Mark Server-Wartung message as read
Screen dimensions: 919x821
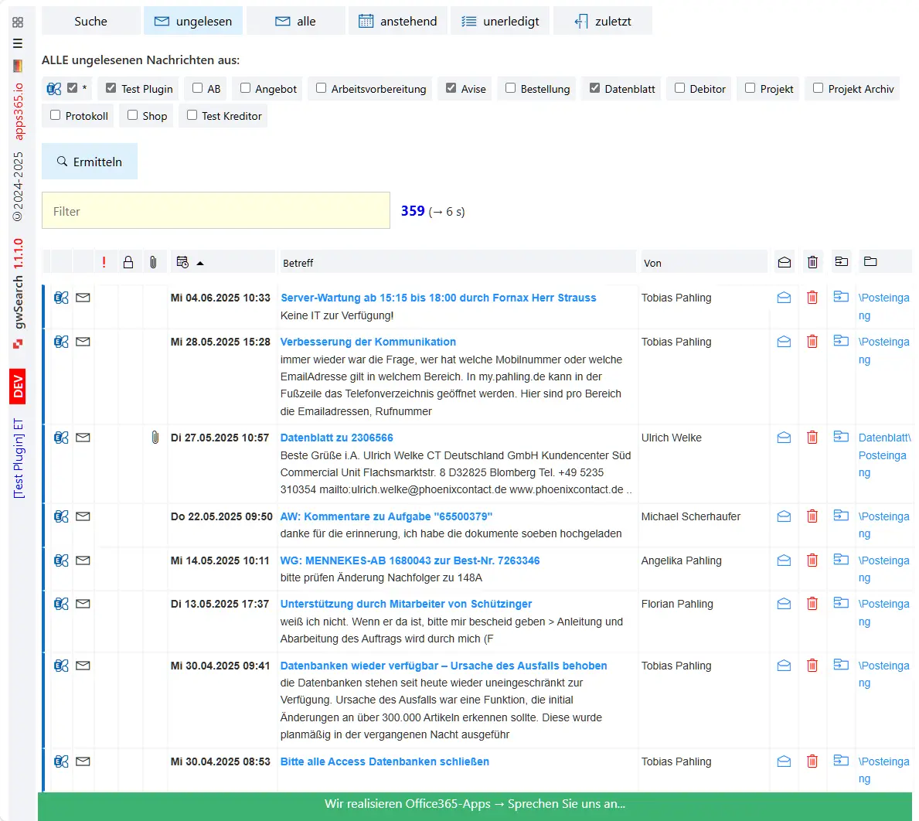click(x=784, y=298)
